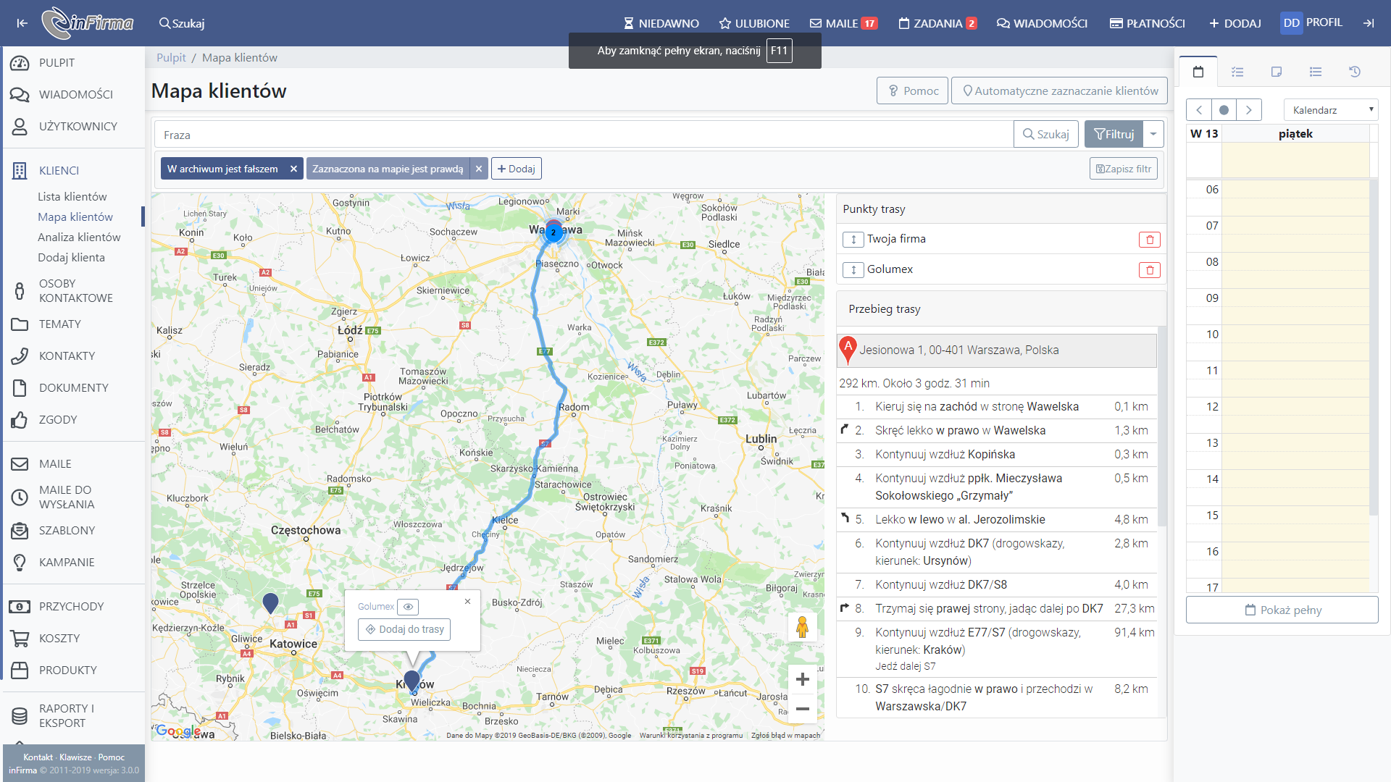Open WIADOMOŚCI in top bar
This screenshot has width=1391, height=782.
pyautogui.click(x=1042, y=23)
